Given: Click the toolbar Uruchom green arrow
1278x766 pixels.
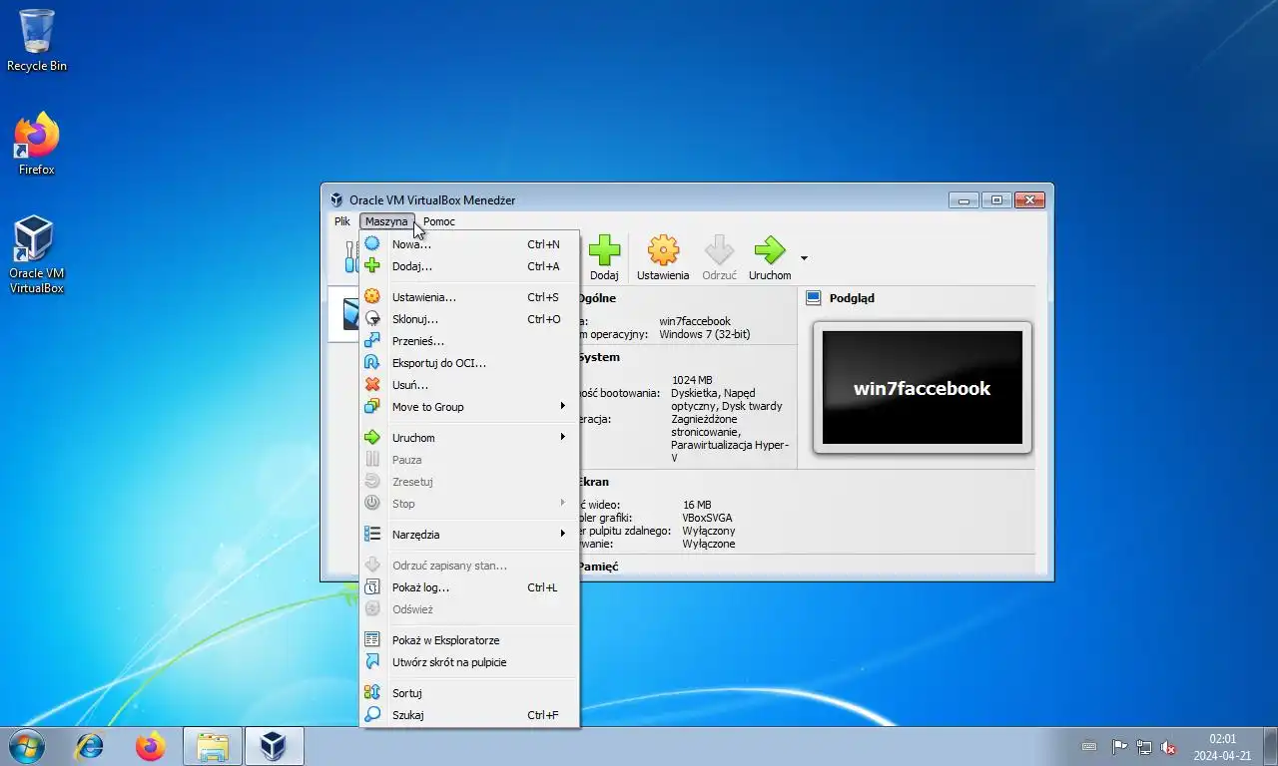Looking at the screenshot, I should coord(770,258).
